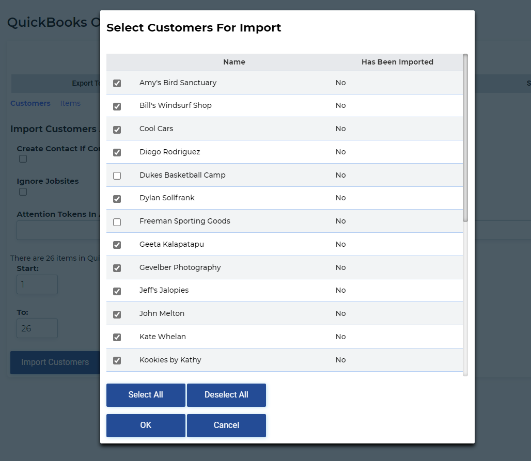Viewport: 531px width, 461px height.
Task: Click the Has Been Imported header
Action: 397,62
